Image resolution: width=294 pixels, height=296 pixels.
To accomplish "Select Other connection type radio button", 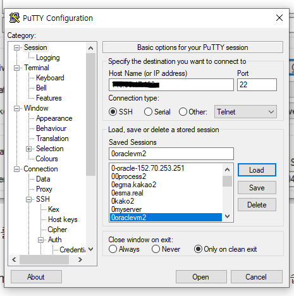I will (183, 112).
